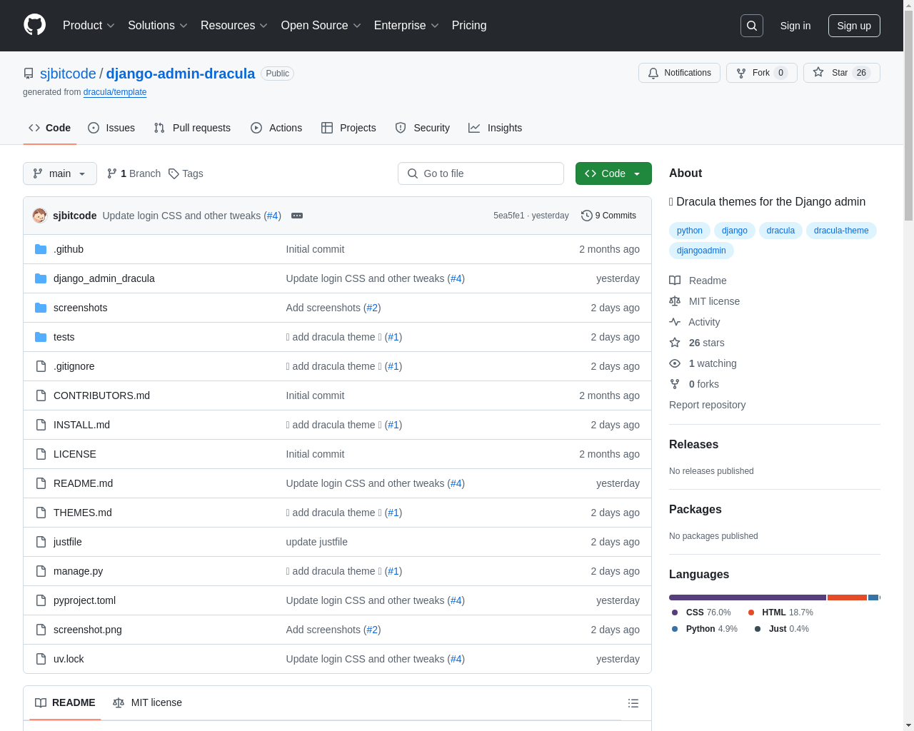Screen dimensions: 914x731
Task: Select the MIT license tab below files
Action: (x=147, y=702)
